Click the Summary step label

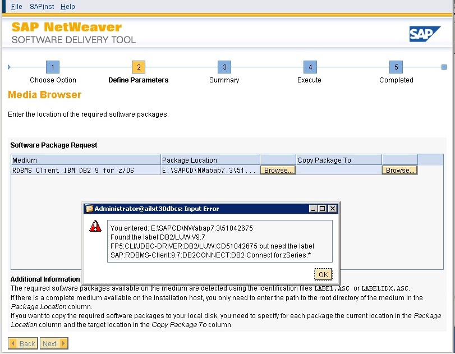point(224,80)
